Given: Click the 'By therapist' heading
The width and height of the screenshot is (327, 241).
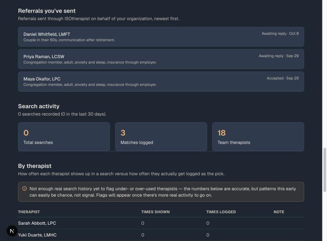Looking at the screenshot, I should pos(35,166).
